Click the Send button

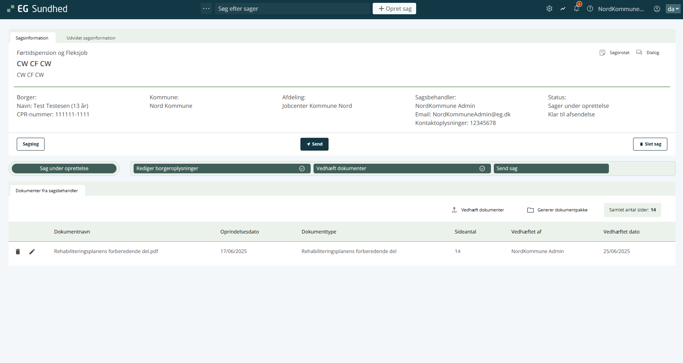pos(314,144)
